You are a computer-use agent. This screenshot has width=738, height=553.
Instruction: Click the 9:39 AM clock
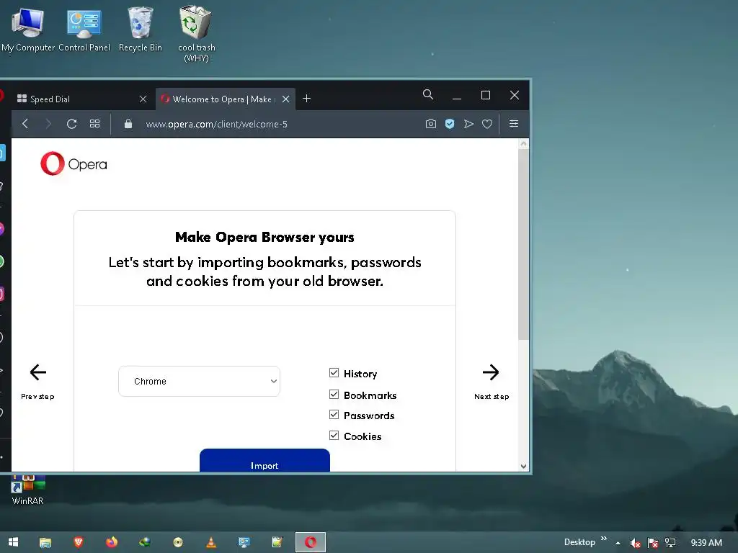(706, 543)
